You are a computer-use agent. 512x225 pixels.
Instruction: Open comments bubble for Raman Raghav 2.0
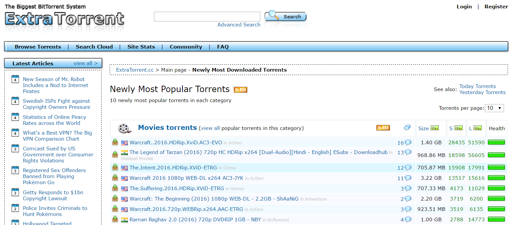(x=408, y=220)
